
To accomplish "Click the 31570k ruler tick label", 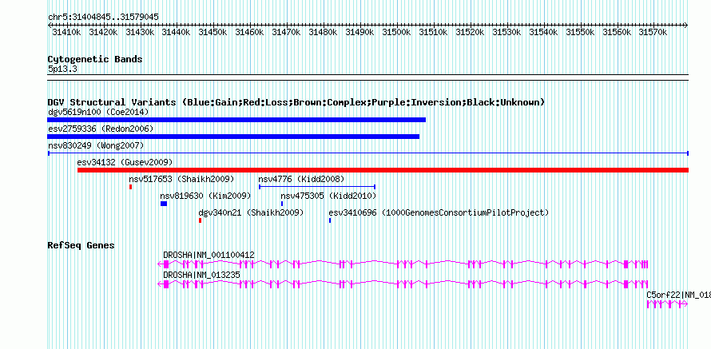I will [653, 32].
